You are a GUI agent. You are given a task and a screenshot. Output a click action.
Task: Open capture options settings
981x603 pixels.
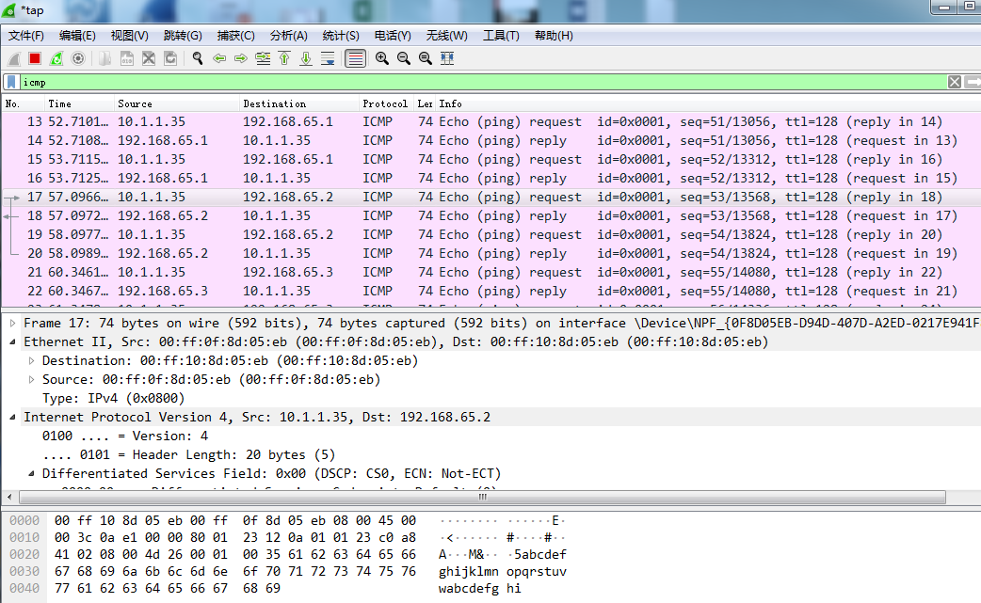coord(79,57)
